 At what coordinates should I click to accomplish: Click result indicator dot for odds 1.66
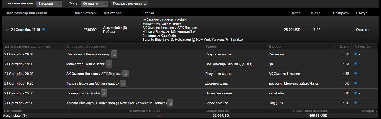[355, 74]
